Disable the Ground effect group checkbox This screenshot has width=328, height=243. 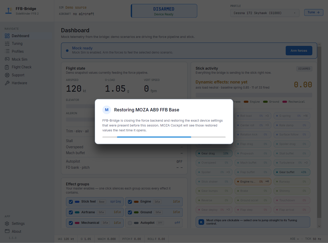click(130, 212)
